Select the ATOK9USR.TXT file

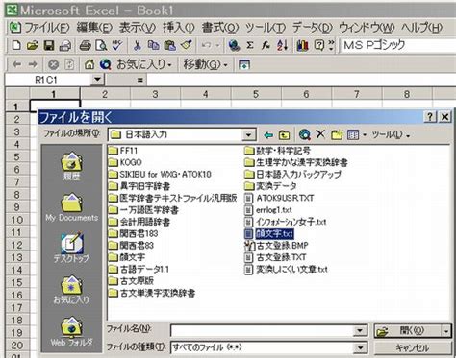(279, 198)
